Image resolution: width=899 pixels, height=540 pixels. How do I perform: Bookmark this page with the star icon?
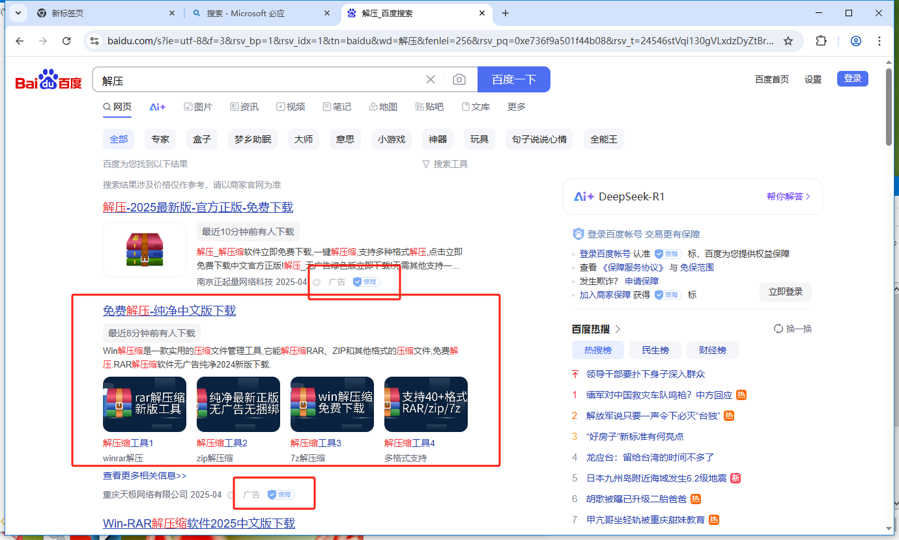pyautogui.click(x=788, y=41)
